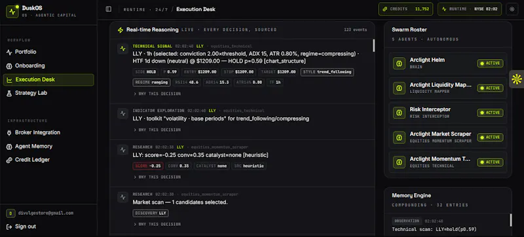Click the Execution Desk chart icon

pyautogui.click(x=10, y=80)
